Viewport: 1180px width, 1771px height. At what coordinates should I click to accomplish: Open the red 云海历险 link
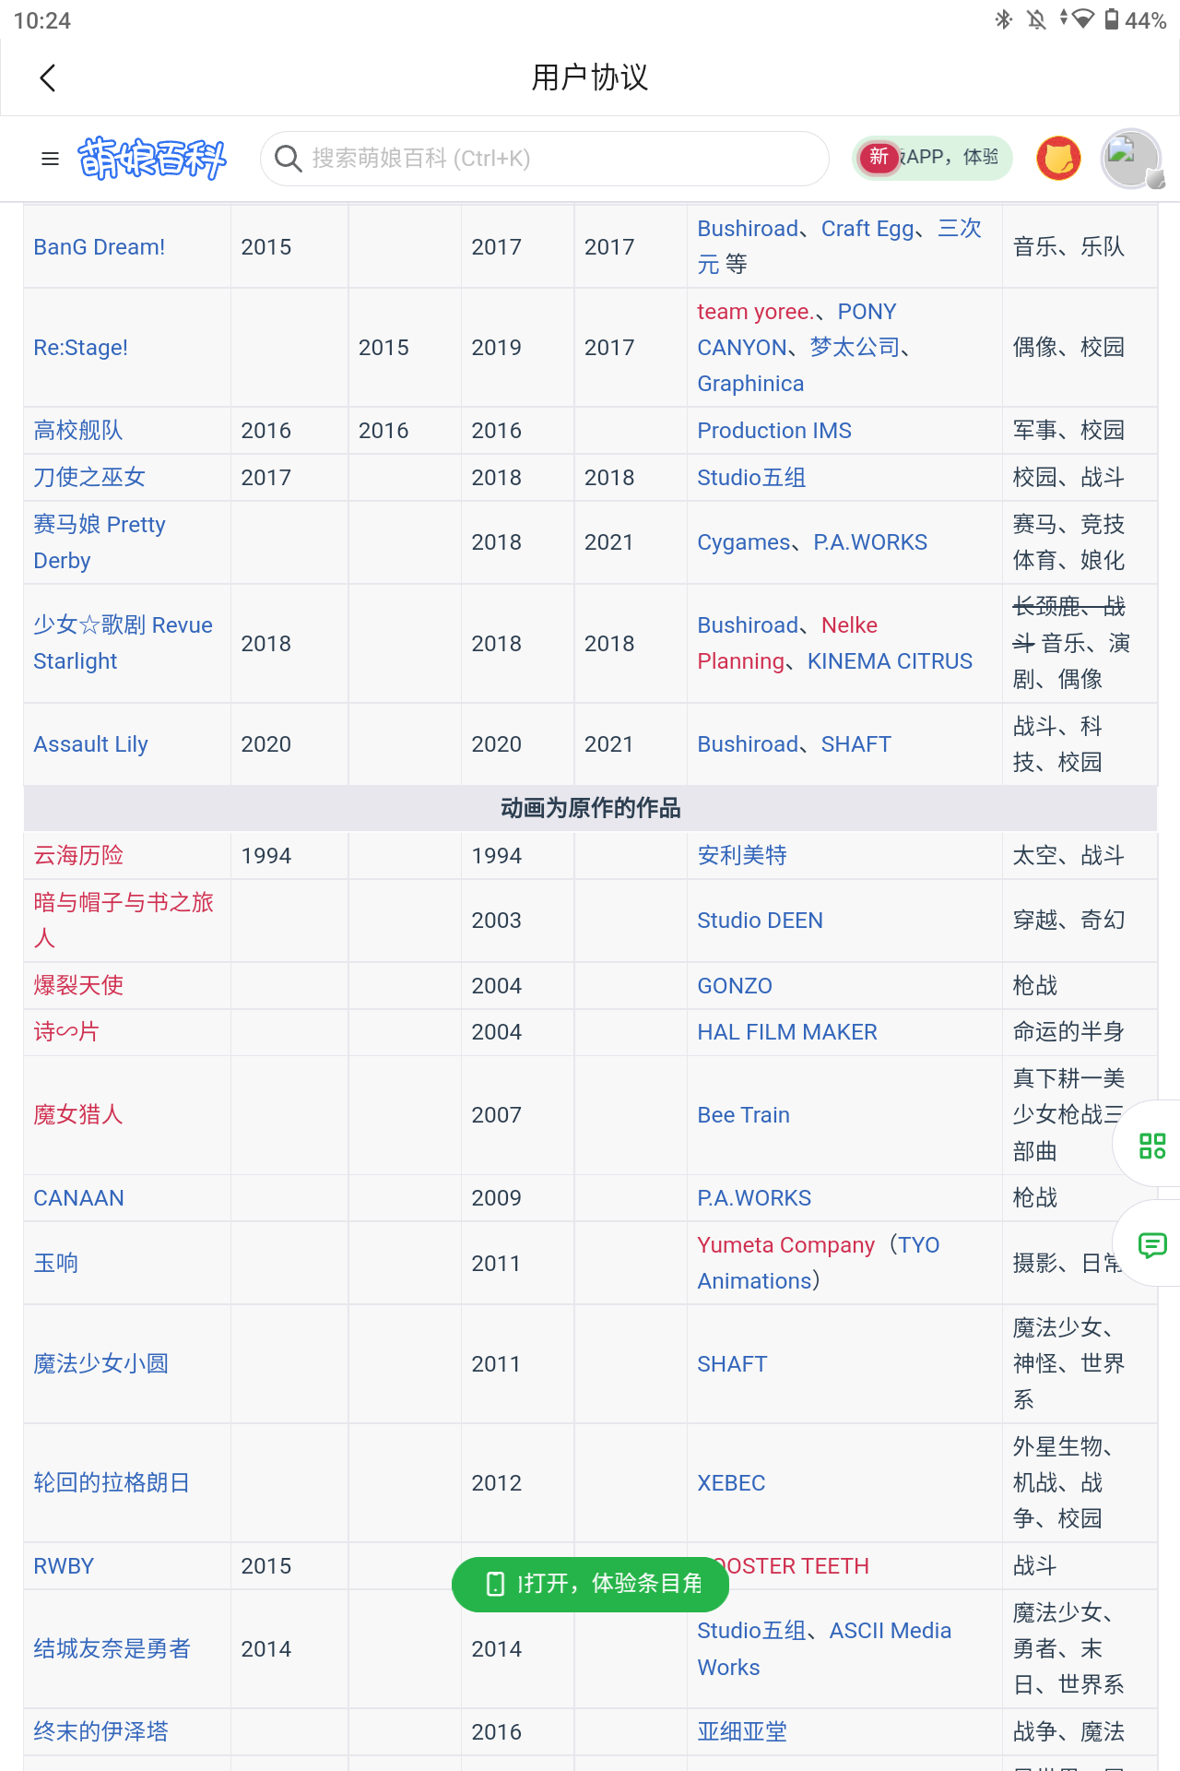pyautogui.click(x=78, y=856)
